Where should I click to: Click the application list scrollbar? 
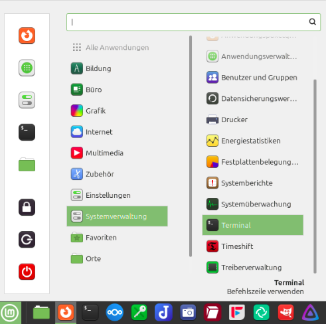315,177
